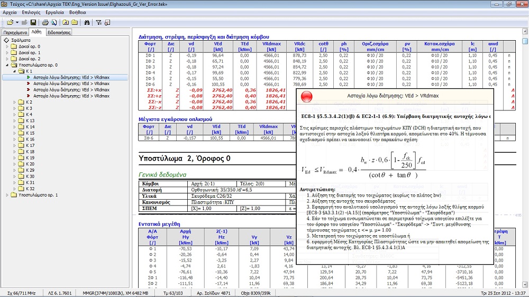Click the vertical scrollbar down arrow
Image resolution: width=529 pixels, height=297 pixels.
click(x=525, y=284)
